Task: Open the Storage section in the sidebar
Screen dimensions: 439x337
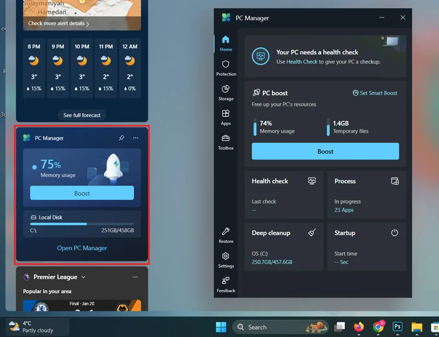Action: click(226, 93)
